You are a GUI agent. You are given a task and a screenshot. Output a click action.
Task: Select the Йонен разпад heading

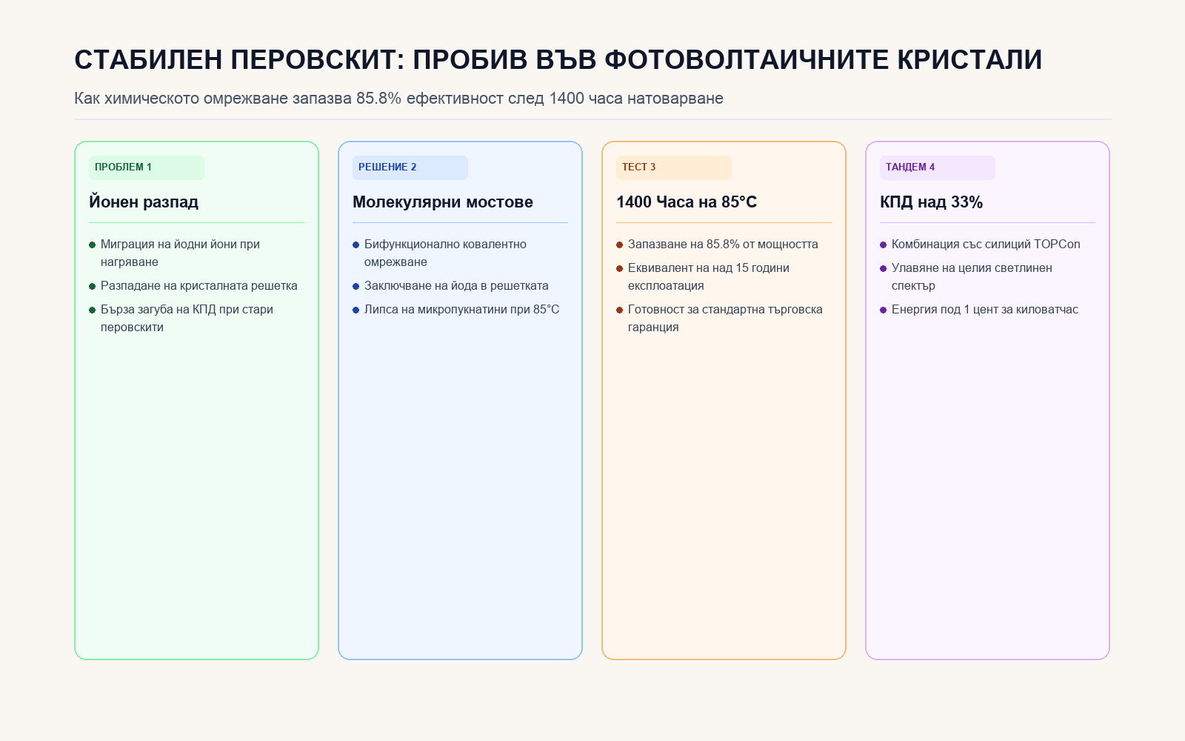click(144, 202)
